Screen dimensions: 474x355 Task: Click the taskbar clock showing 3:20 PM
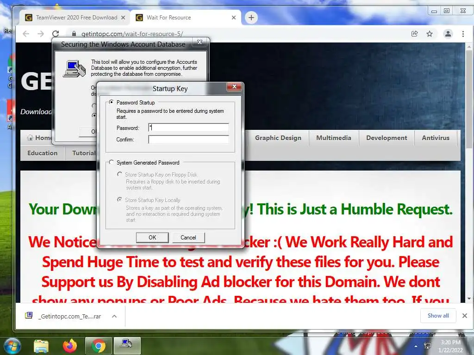451,346
